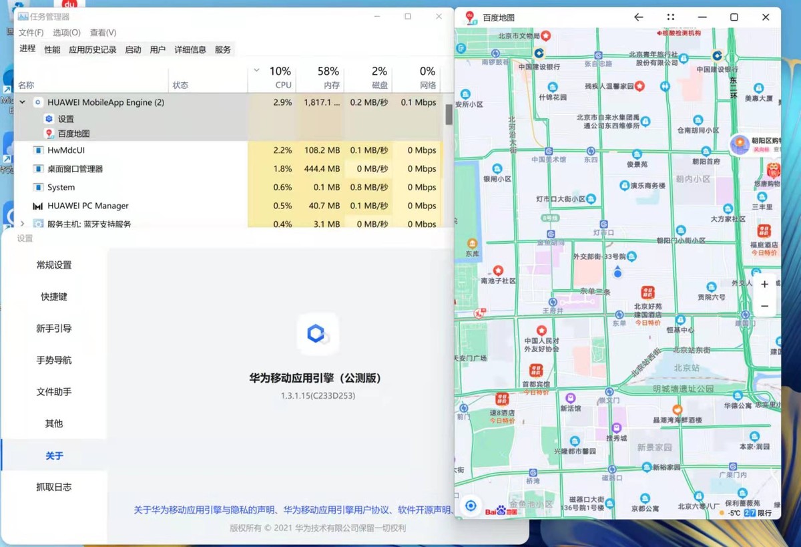Open the four-dot menu in Baidu Maps title bar
This screenshot has height=547, width=801.
(x=671, y=17)
